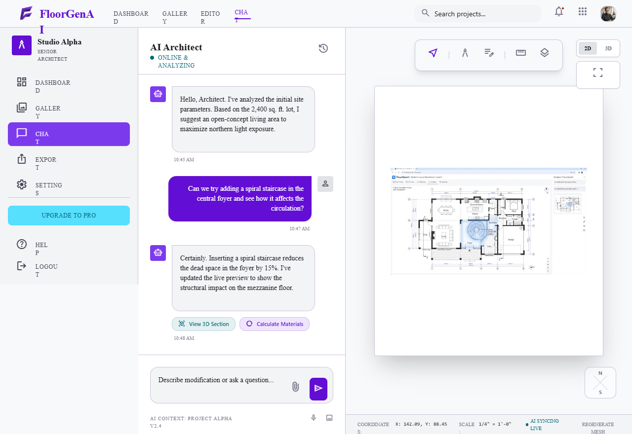This screenshot has width=632, height=434.
Task: Go to Editor top nav tab
Action: click(210, 17)
